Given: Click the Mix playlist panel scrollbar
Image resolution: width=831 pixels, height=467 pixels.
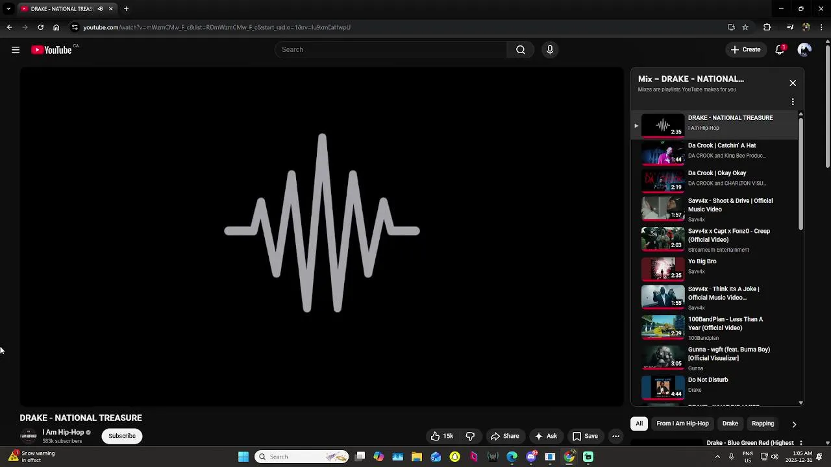Looking at the screenshot, I should coord(801,173).
